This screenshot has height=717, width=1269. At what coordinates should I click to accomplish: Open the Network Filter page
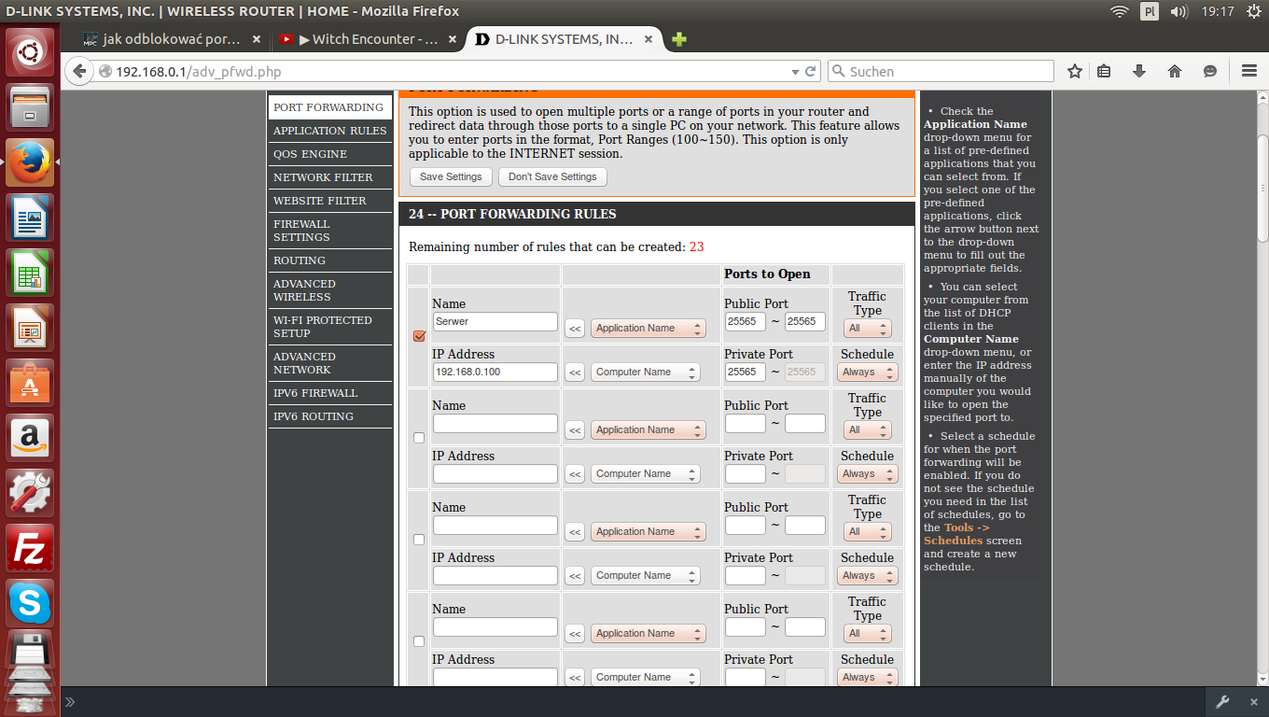[x=329, y=177]
